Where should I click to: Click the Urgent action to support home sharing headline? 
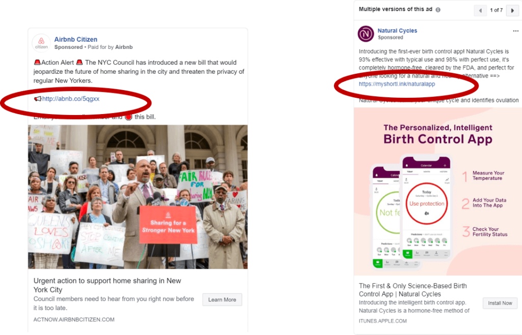[x=107, y=285]
